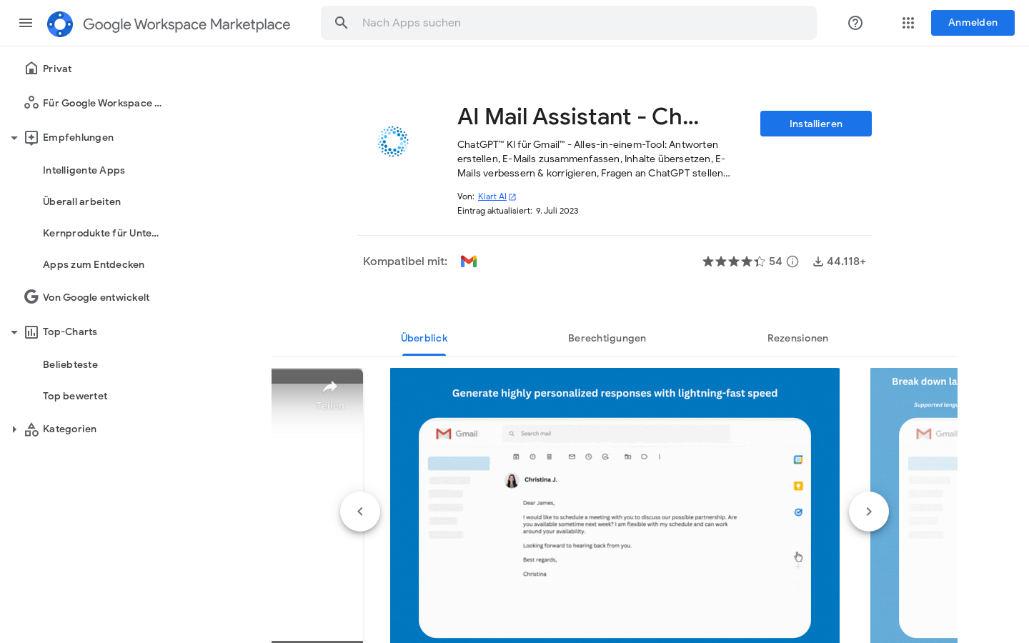Click the Teilen share arrow on video
Image resolution: width=1029 pixels, height=643 pixels.
pos(330,387)
